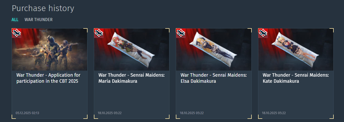Open the CBT 2025 application soldiers thumbnail
344x122 pixels.
click(x=50, y=50)
